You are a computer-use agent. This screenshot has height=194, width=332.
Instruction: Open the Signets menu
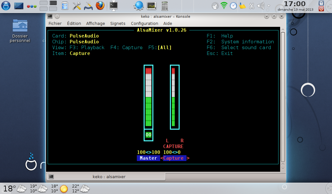pos(118,23)
